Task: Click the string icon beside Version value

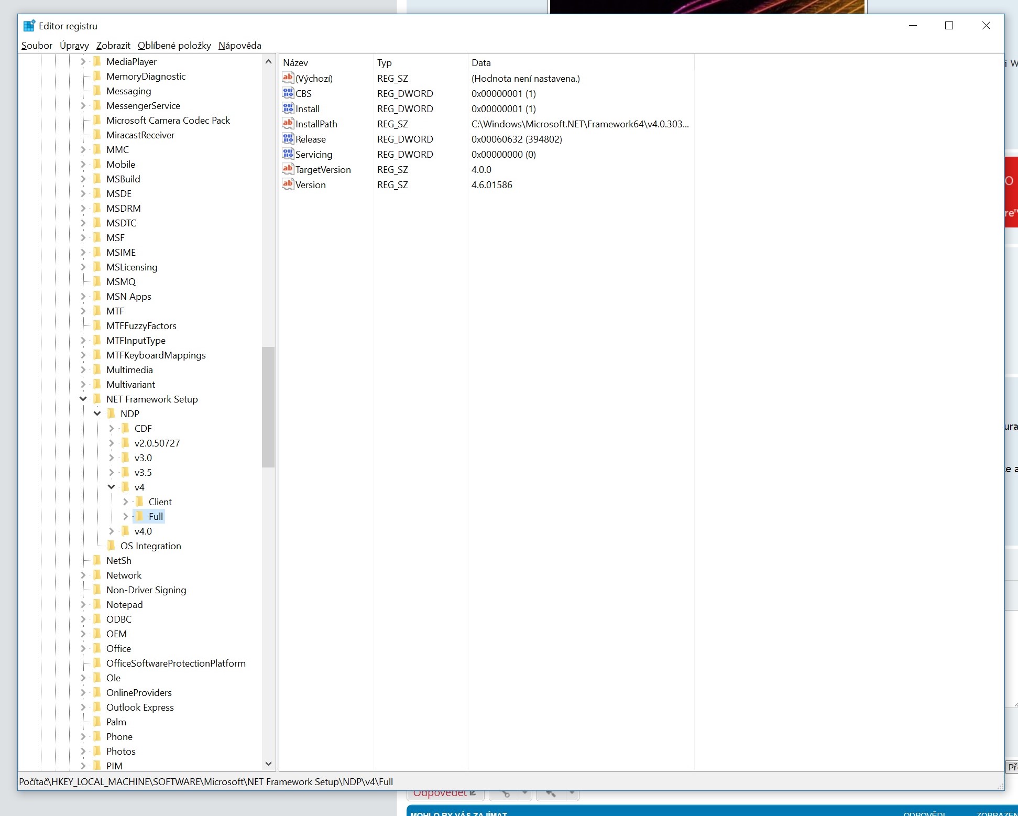Action: coord(288,184)
